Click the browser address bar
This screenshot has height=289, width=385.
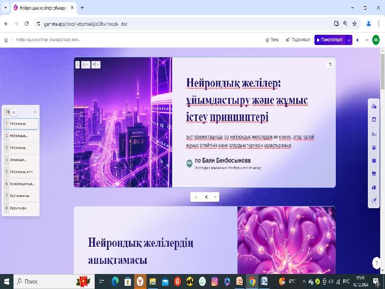[184, 24]
